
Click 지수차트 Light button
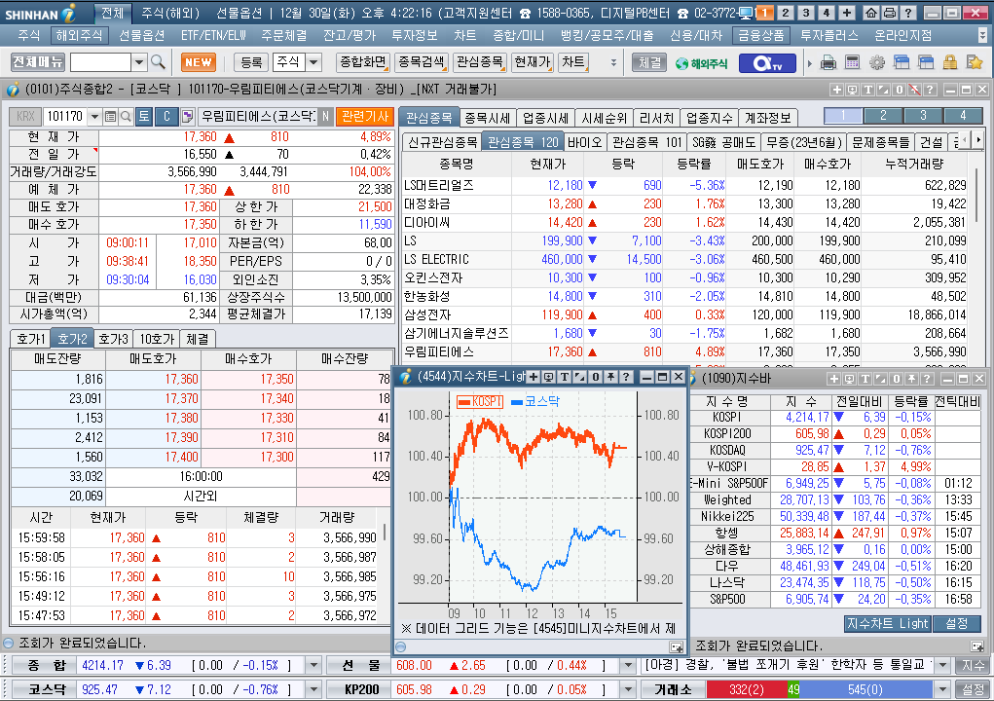click(888, 624)
